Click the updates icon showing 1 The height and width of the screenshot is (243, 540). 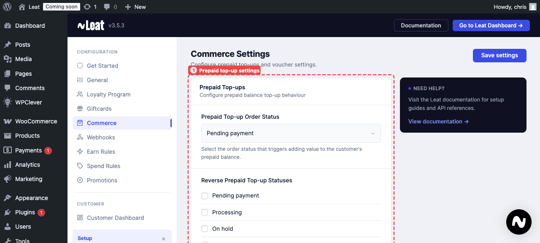point(87,7)
